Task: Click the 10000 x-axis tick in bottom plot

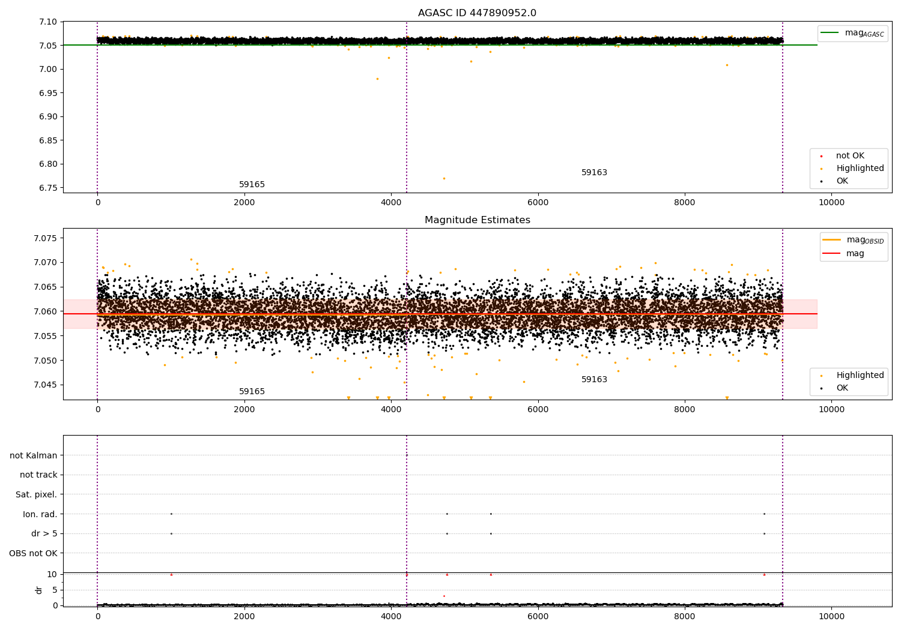Action: click(x=831, y=617)
